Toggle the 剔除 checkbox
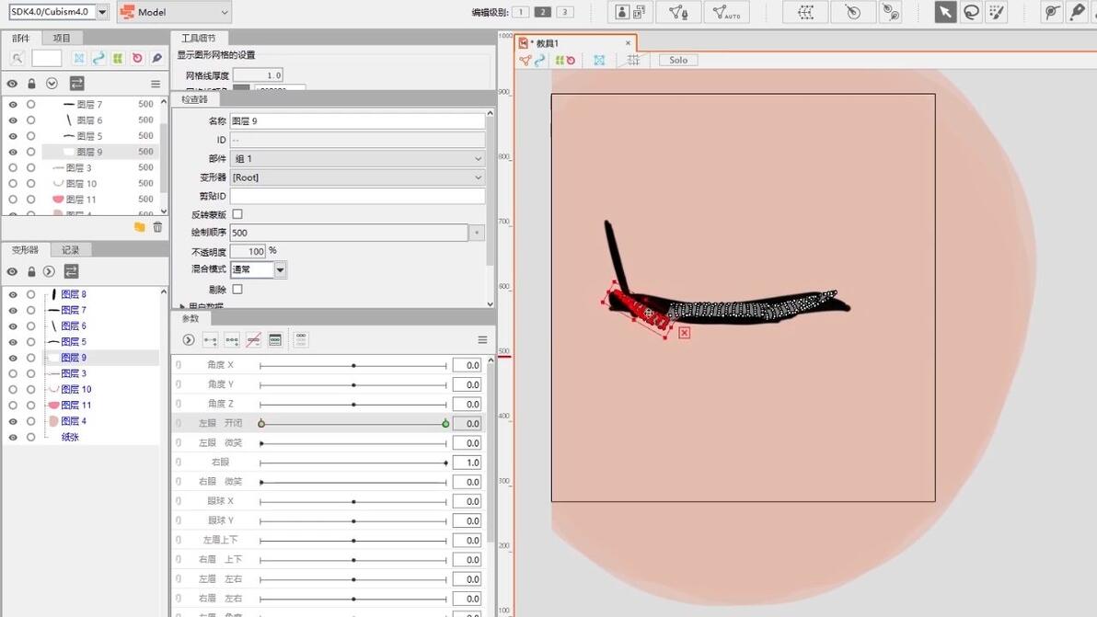Viewport: 1097px width, 617px height. (237, 289)
